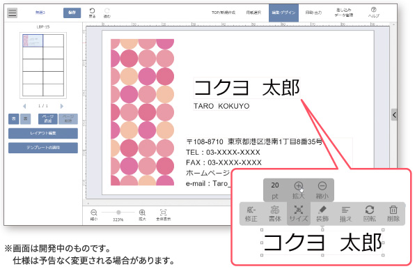
Task: Click the canvas zoom slider handle
Action: point(118,212)
